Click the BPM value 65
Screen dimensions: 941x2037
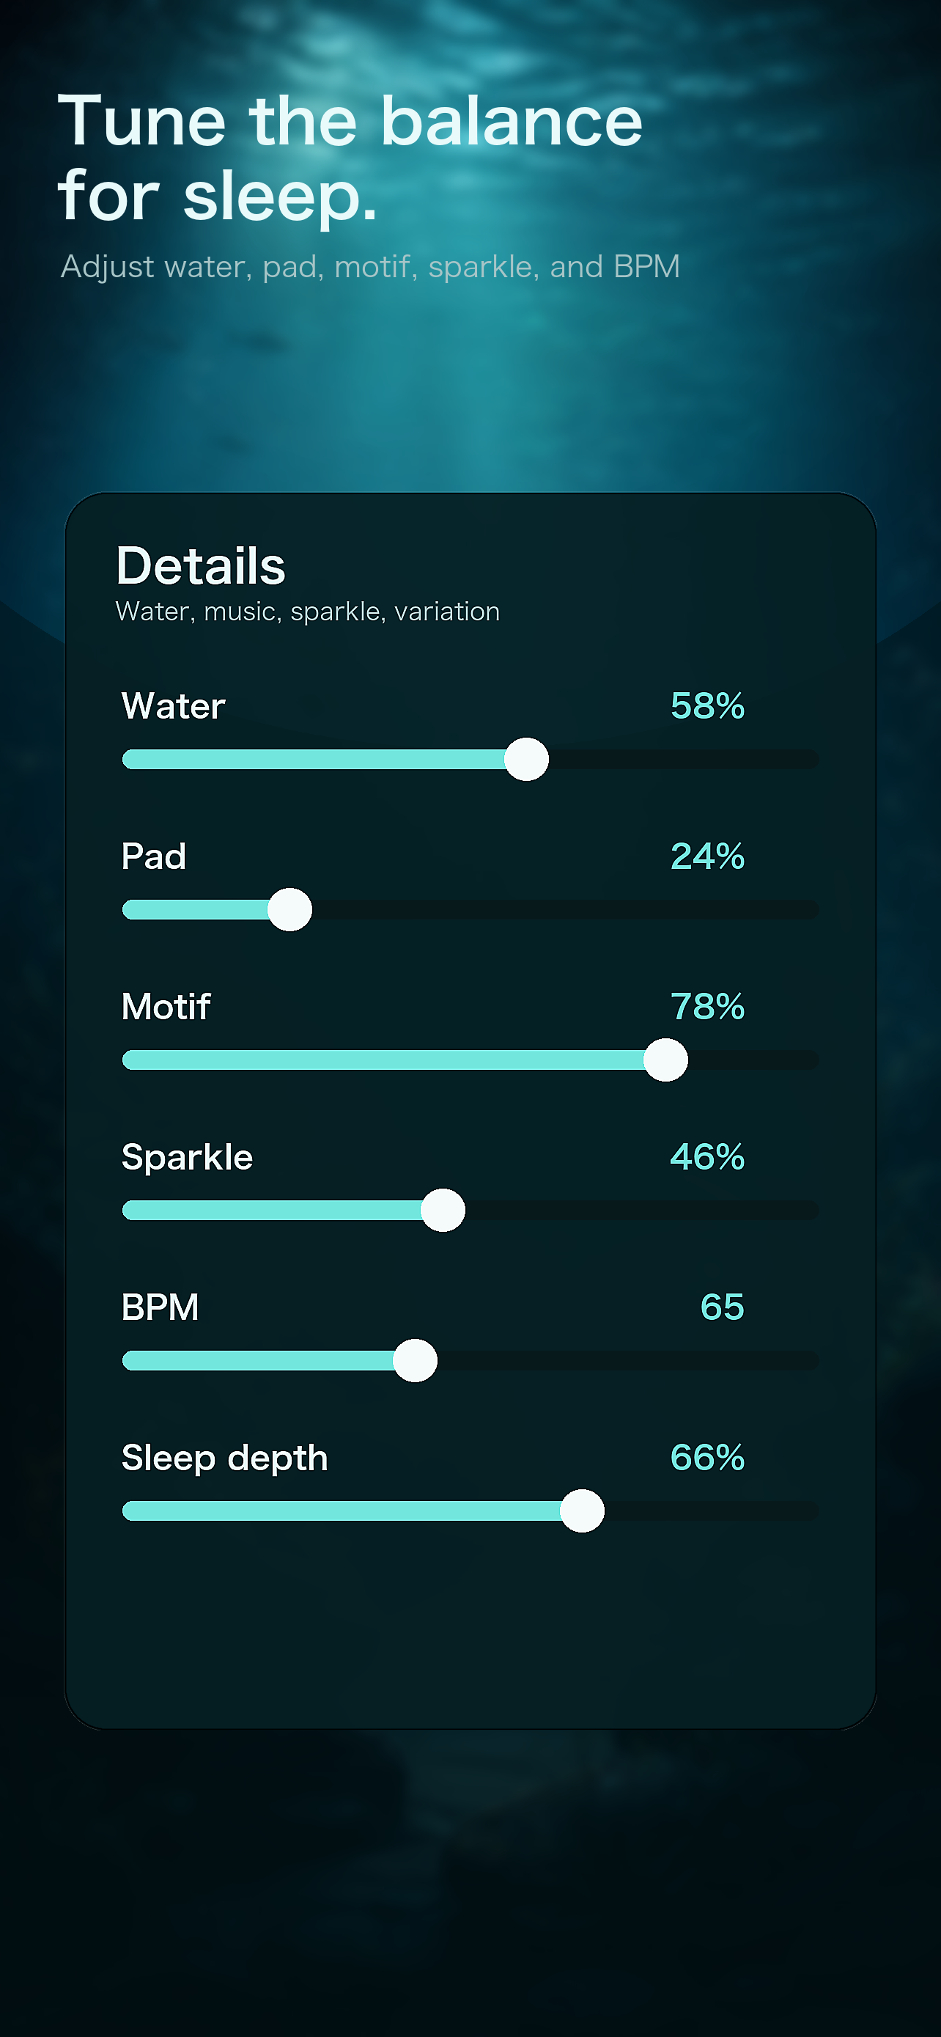pos(722,1307)
